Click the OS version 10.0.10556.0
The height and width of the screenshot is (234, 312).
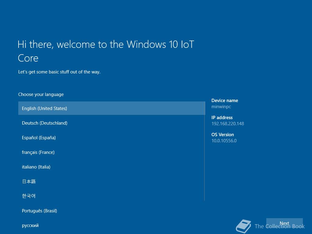pos(224,141)
